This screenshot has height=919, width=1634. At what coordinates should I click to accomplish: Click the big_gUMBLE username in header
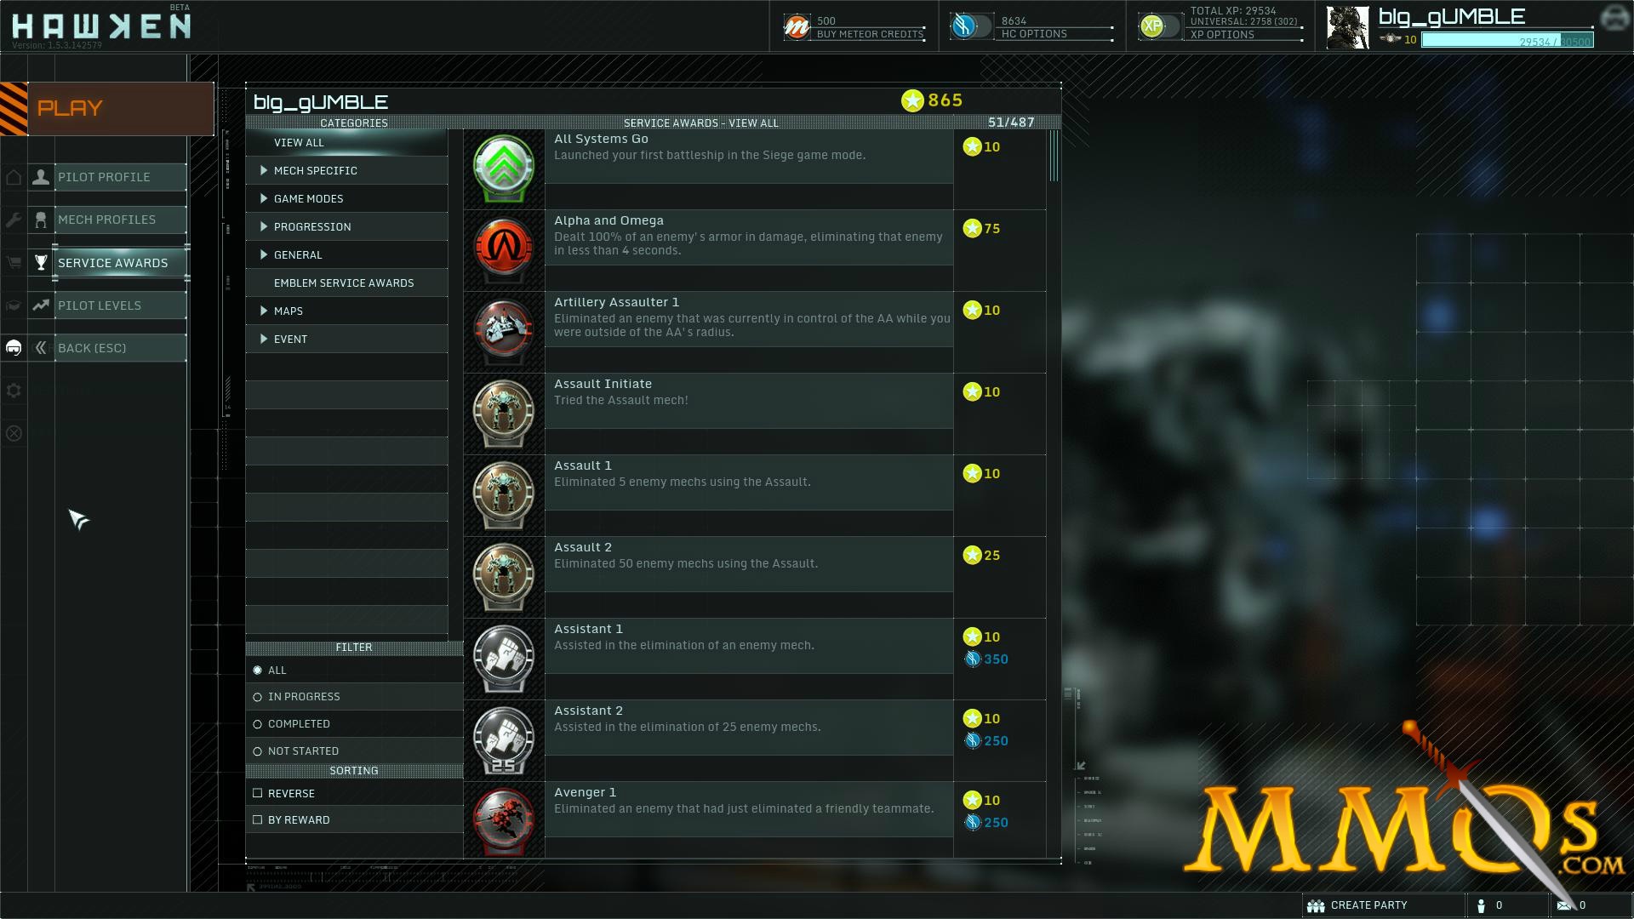1451,17
